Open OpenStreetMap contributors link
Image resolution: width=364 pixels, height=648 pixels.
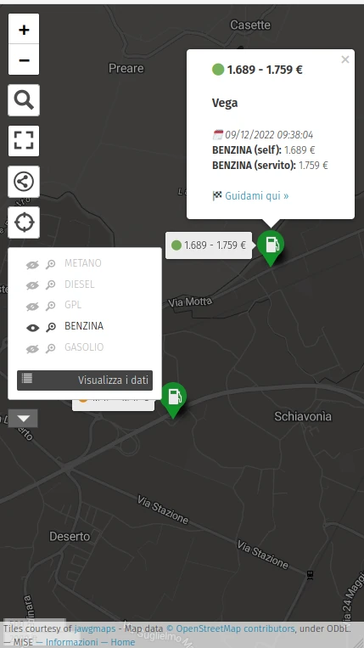pos(230,629)
